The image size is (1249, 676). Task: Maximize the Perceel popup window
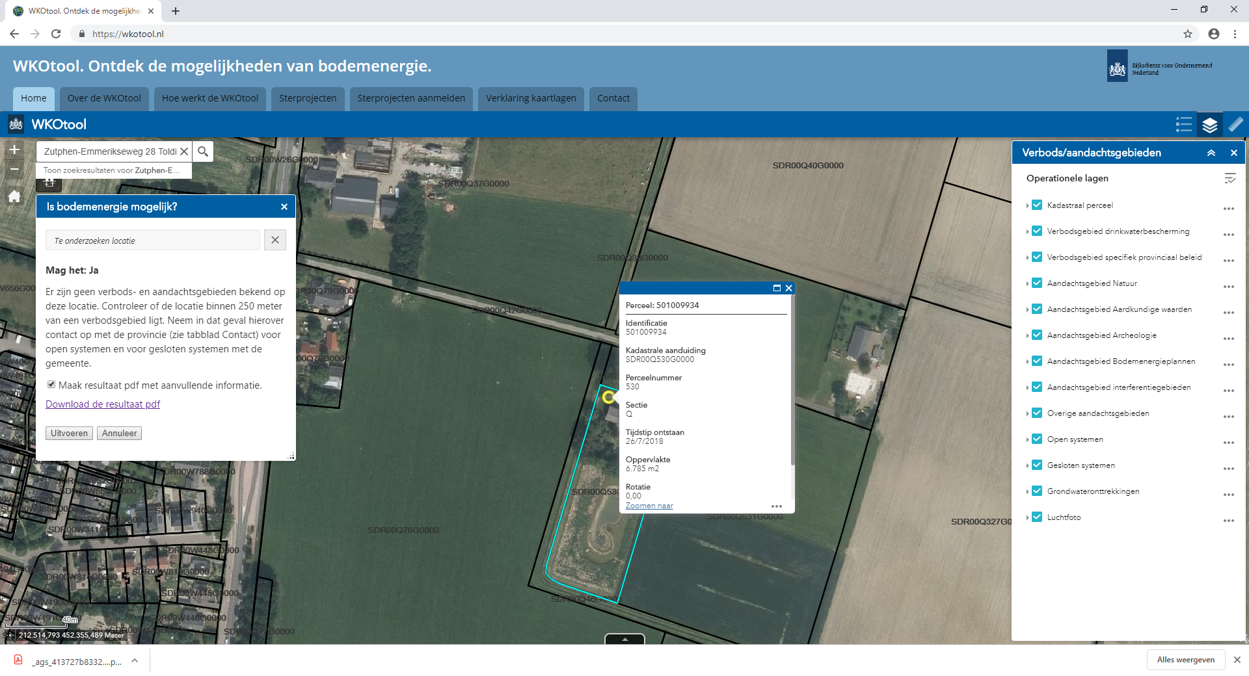tap(777, 288)
